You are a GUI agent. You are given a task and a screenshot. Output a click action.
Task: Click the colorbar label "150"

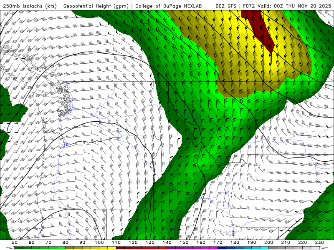184,242
